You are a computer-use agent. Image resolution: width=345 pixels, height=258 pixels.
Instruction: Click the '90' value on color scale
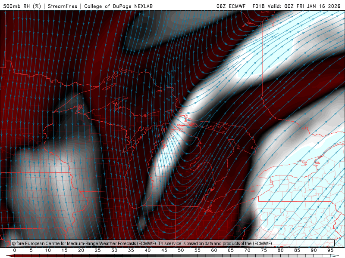click(314, 250)
